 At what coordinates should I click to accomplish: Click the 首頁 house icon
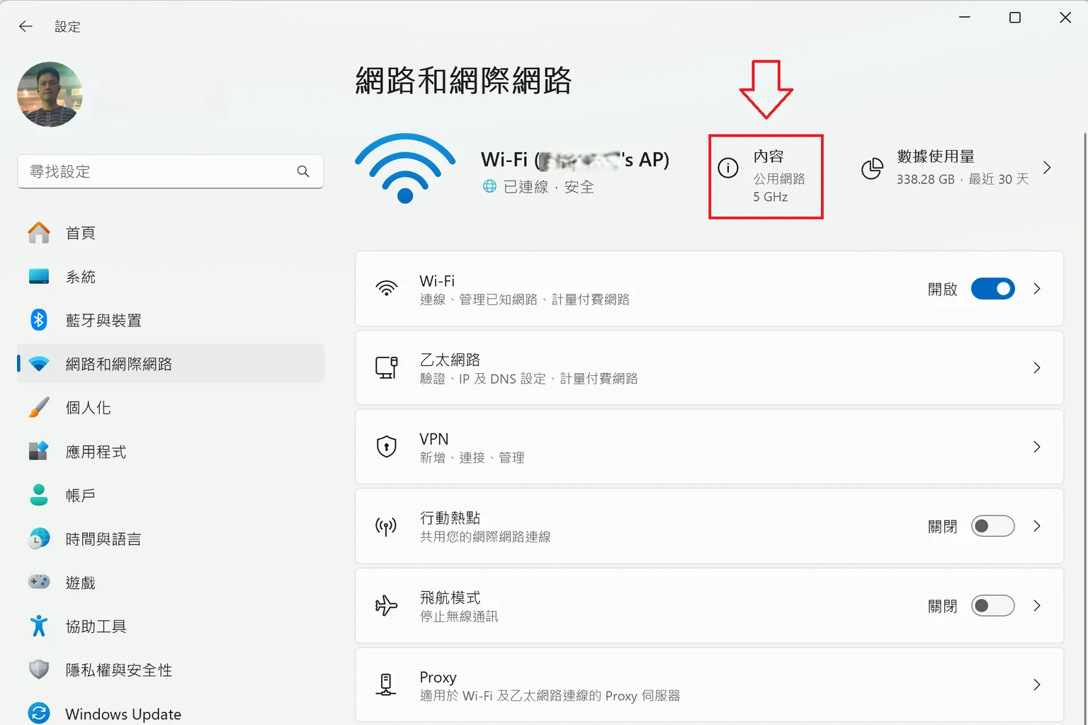pos(39,233)
